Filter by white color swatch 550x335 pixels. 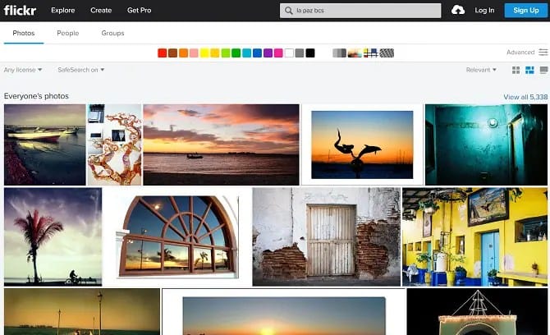pyautogui.click(x=289, y=53)
